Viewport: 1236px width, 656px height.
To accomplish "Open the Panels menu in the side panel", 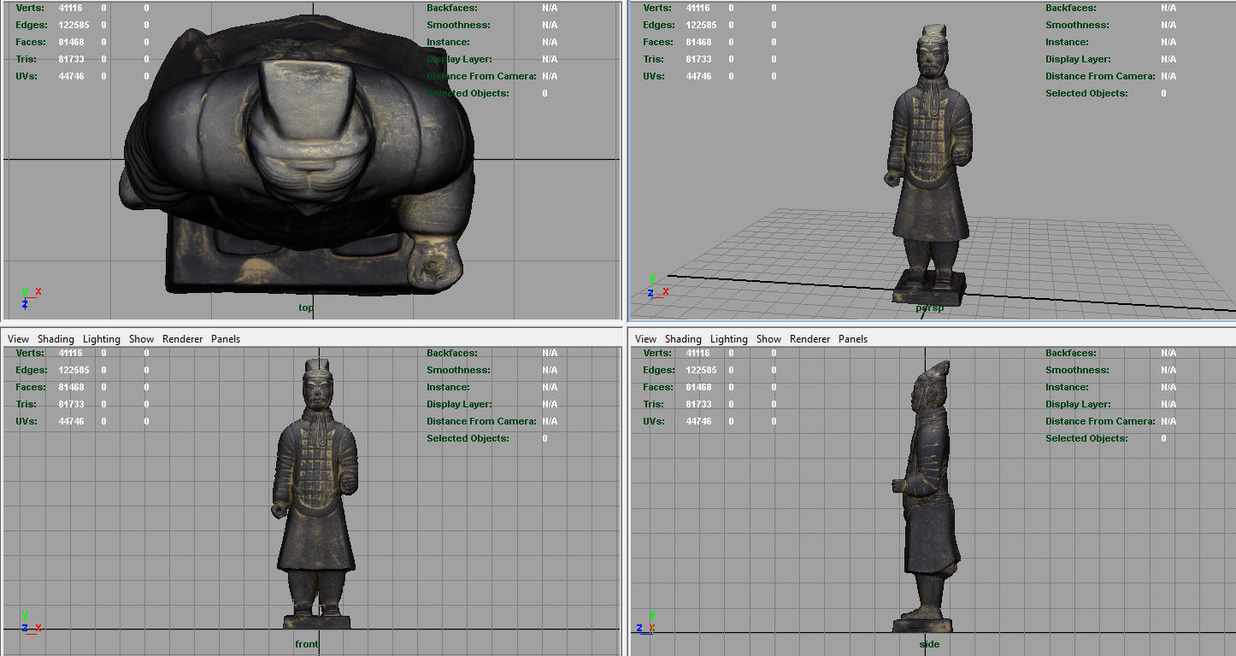I will pos(853,339).
